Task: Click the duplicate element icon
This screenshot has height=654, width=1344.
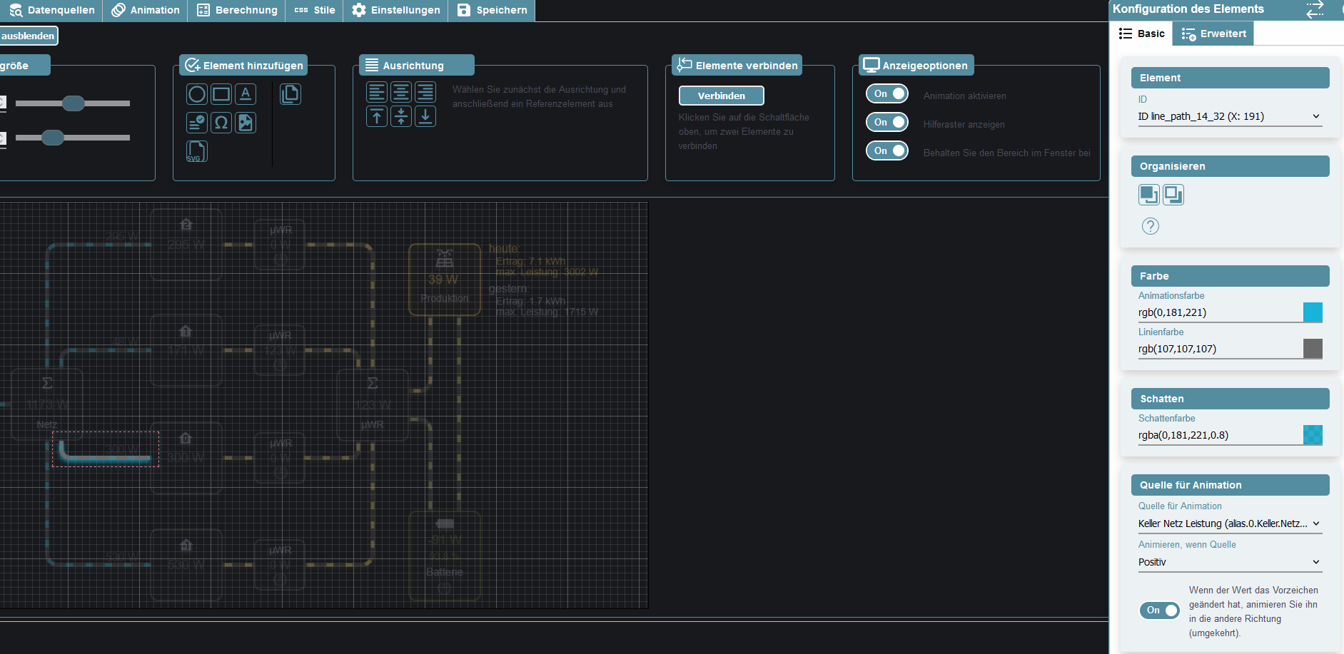Action: coord(290,94)
